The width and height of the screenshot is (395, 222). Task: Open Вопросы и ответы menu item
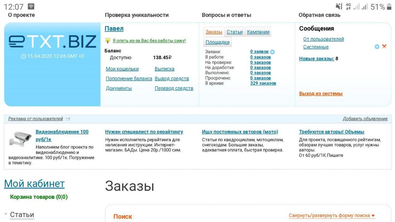click(x=226, y=15)
